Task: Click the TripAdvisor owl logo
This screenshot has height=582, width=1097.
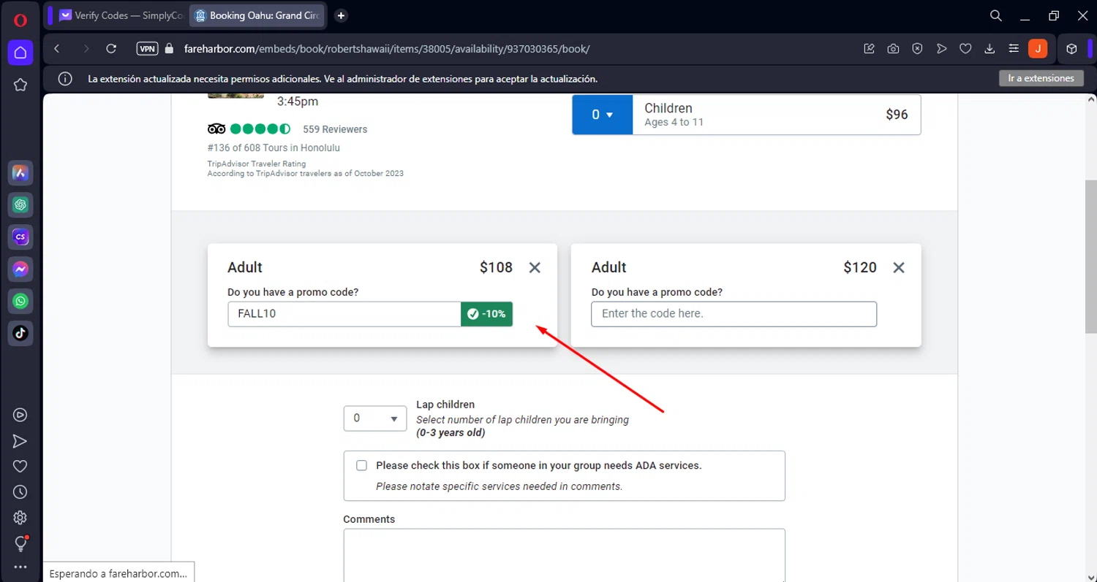Action: [216, 129]
